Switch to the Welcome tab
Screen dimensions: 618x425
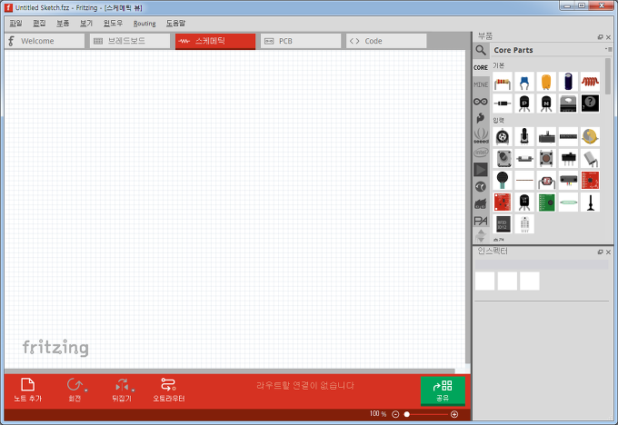45,41
